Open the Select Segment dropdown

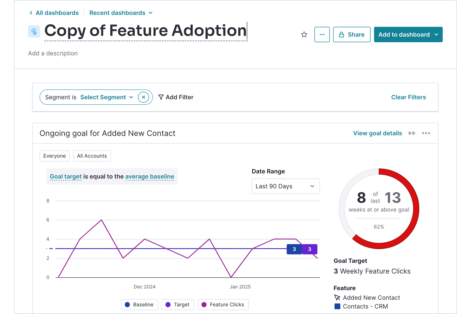(x=106, y=97)
